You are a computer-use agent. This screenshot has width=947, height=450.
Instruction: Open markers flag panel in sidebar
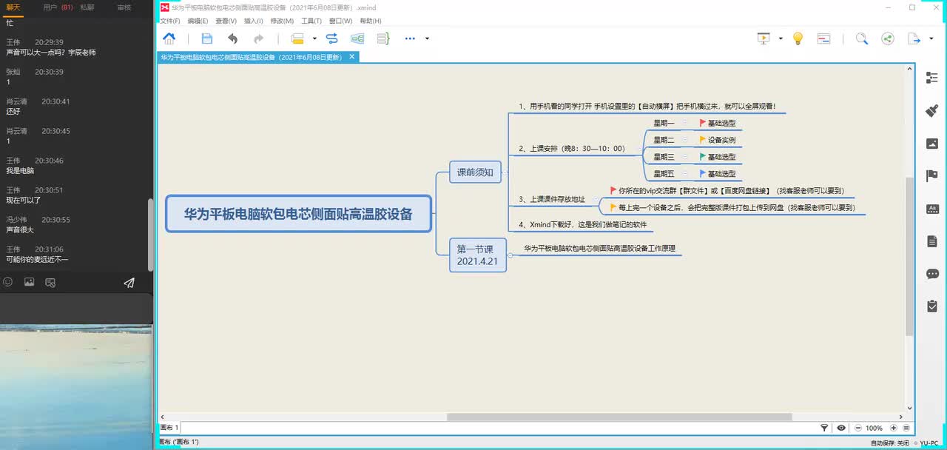[x=932, y=176]
